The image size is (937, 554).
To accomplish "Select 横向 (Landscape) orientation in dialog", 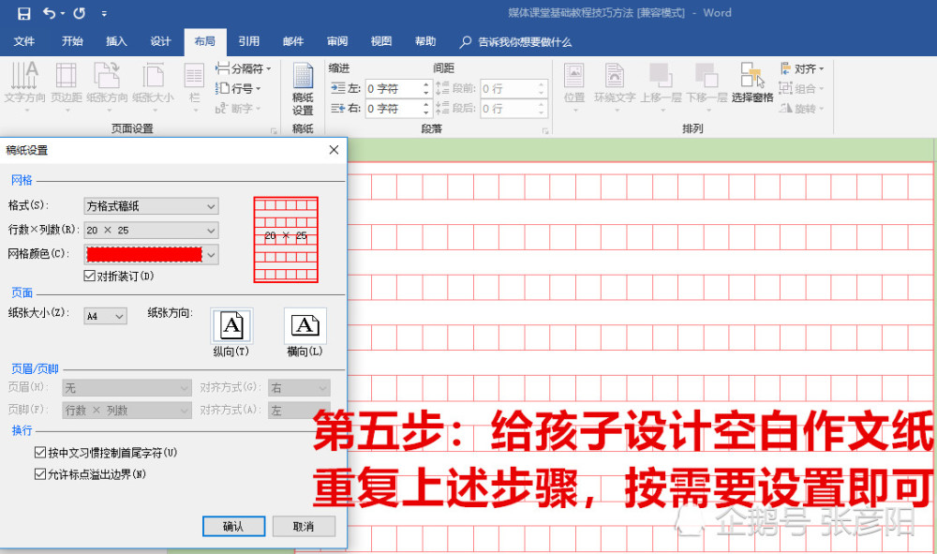I will 305,325.
